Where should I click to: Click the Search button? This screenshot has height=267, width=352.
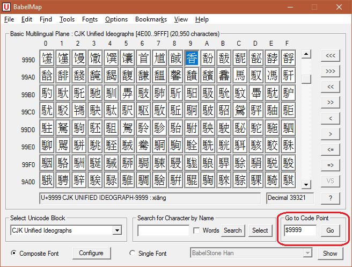233,230
